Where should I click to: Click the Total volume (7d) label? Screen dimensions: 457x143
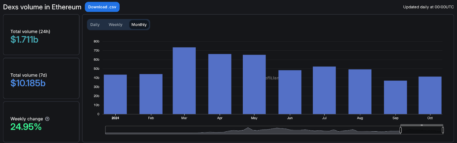pos(29,75)
